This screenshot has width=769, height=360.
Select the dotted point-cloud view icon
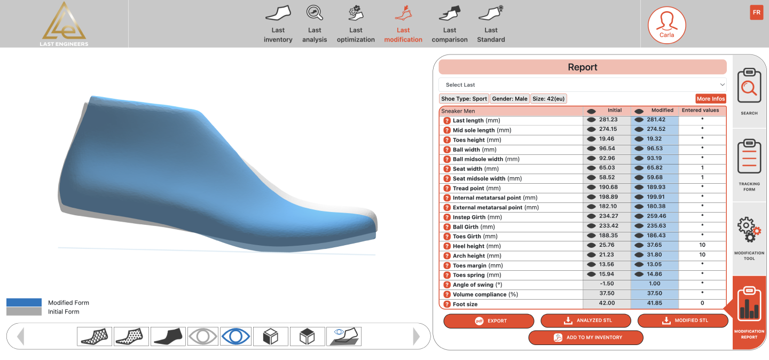tap(131, 336)
